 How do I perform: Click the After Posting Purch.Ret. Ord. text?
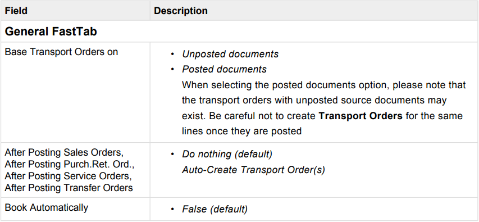pyautogui.click(x=70, y=164)
